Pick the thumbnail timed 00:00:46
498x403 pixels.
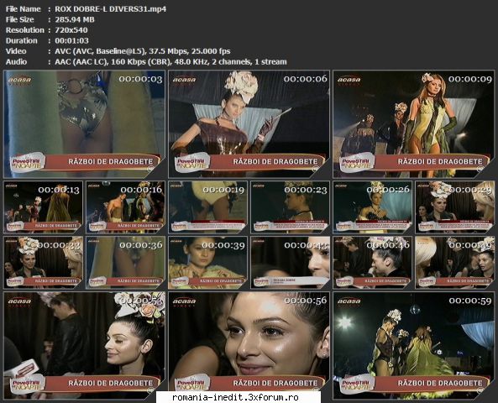point(373,262)
